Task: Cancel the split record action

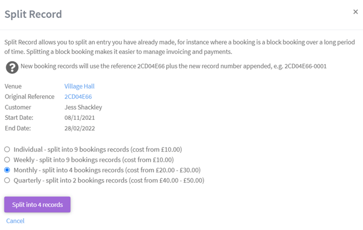Action: [x=15, y=221]
